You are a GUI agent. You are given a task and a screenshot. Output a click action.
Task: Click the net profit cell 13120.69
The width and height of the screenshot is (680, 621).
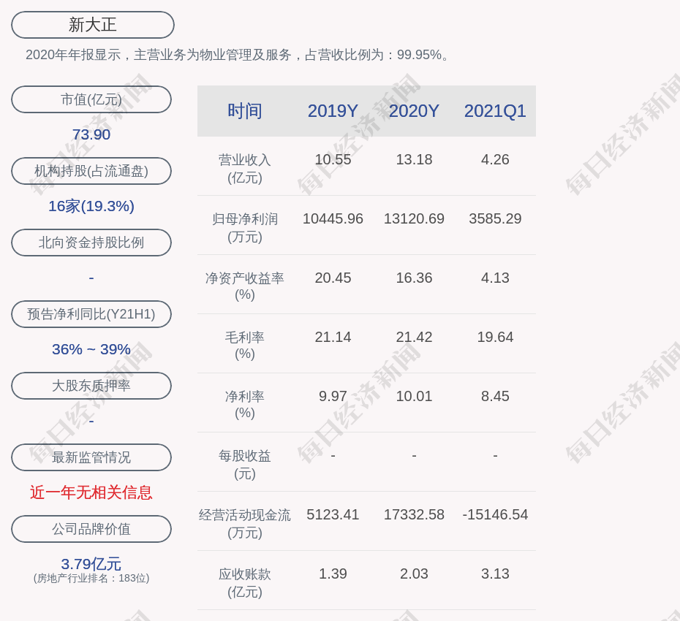(414, 219)
